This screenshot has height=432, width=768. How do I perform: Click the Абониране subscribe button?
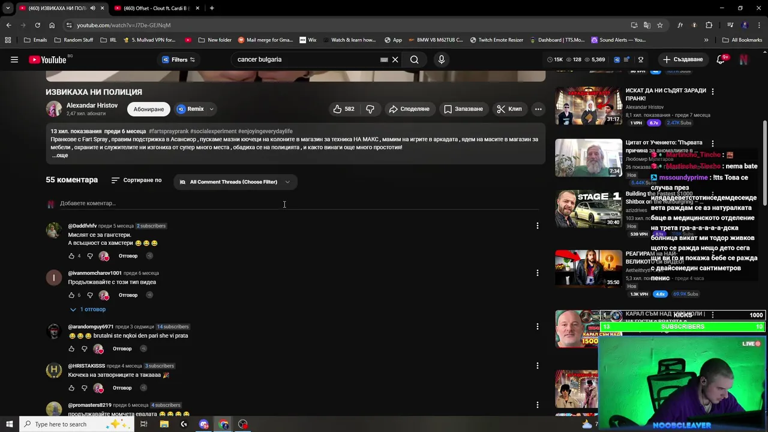coord(149,109)
